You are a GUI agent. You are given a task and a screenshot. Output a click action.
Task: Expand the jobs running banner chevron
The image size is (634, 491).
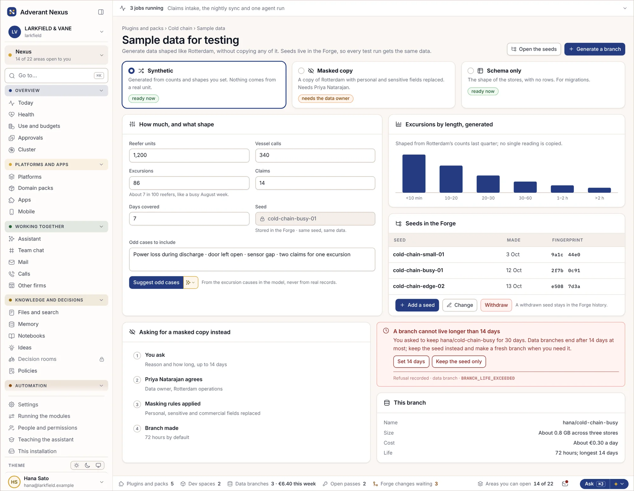click(625, 8)
